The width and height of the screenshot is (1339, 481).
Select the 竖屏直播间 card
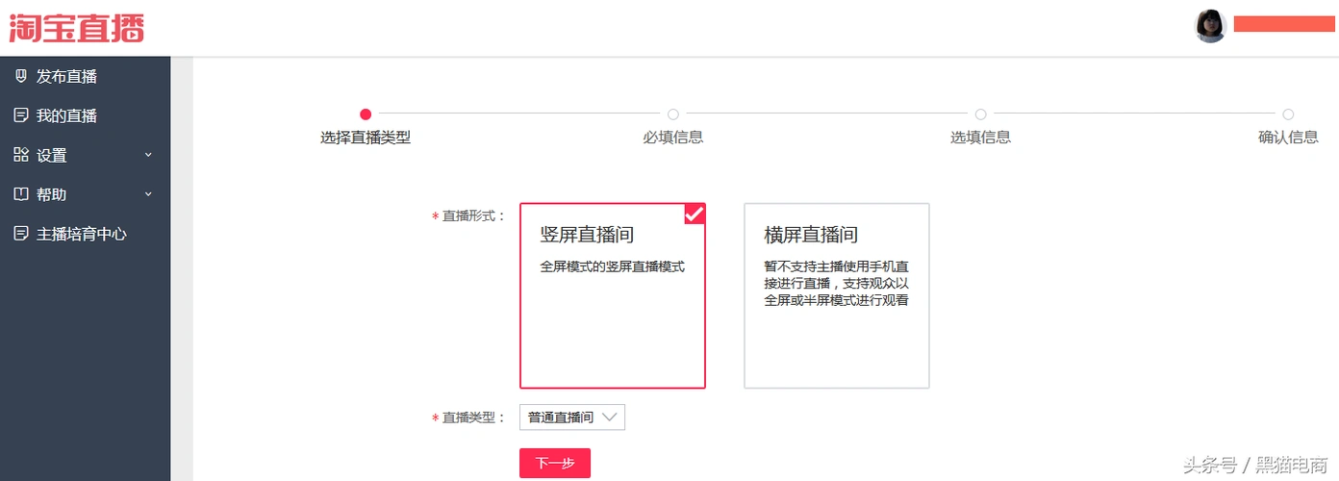pos(613,295)
